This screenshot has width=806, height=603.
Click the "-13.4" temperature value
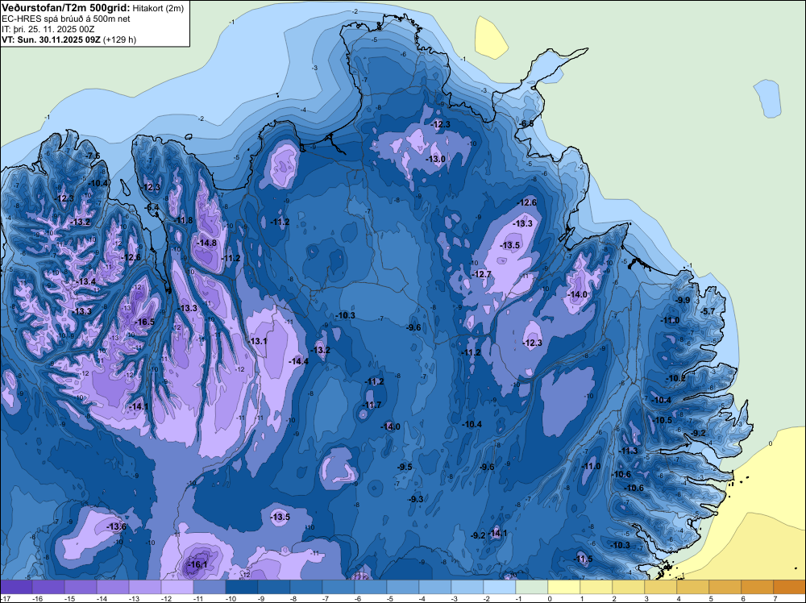(x=86, y=281)
